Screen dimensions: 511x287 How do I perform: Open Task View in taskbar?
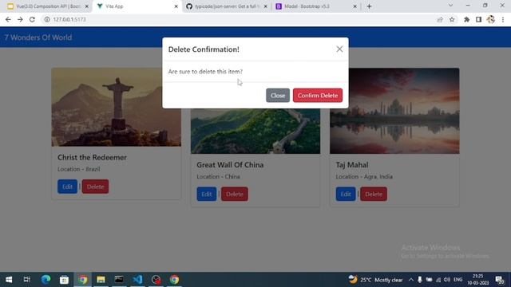pyautogui.click(x=26, y=280)
